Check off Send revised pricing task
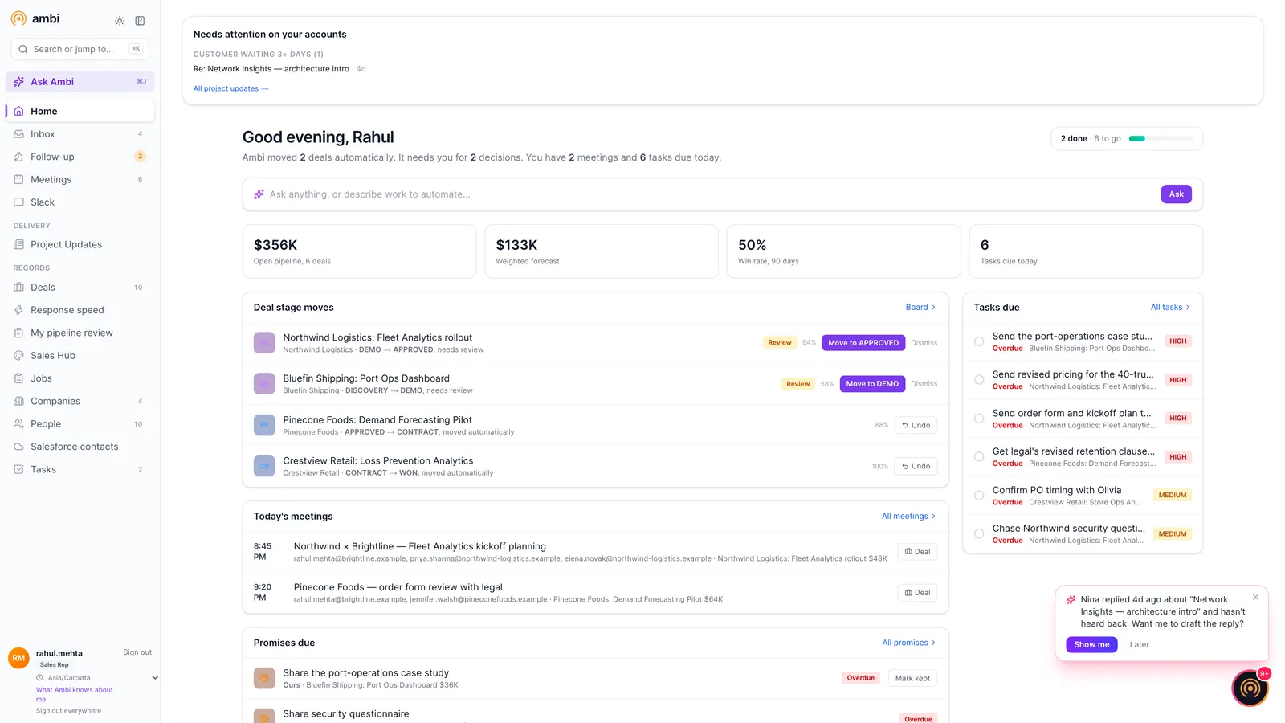Screen dimensions: 1285x723 click(979, 380)
